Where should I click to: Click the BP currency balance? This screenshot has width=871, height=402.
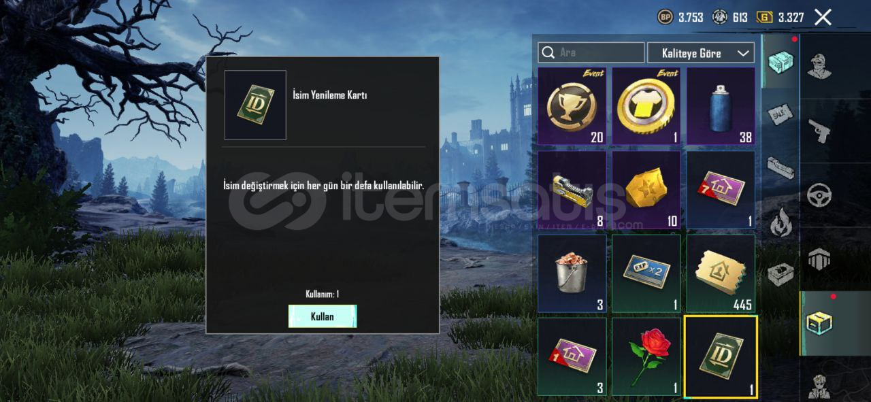[681, 17]
